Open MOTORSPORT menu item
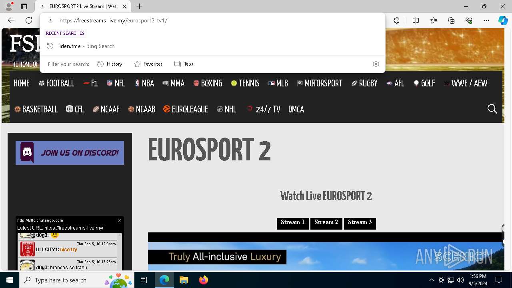This screenshot has height=288, width=512. click(x=320, y=83)
